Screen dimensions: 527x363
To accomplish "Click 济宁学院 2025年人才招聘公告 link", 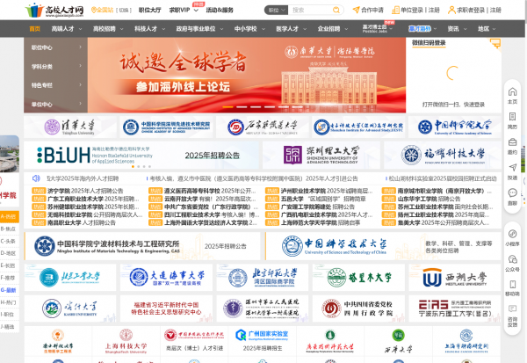I will pyautogui.click(x=85, y=191).
